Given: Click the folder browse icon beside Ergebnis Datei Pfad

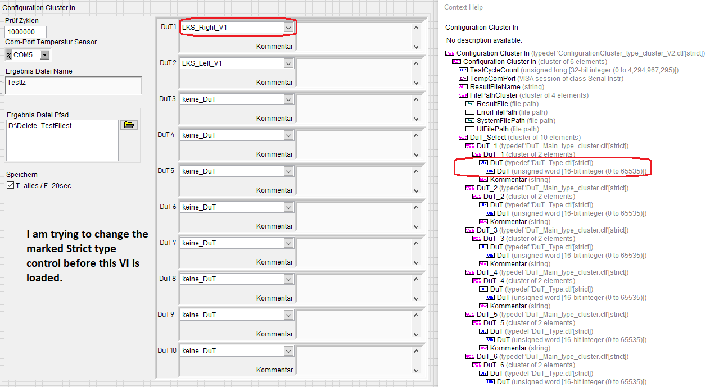Looking at the screenshot, I should [x=130, y=125].
